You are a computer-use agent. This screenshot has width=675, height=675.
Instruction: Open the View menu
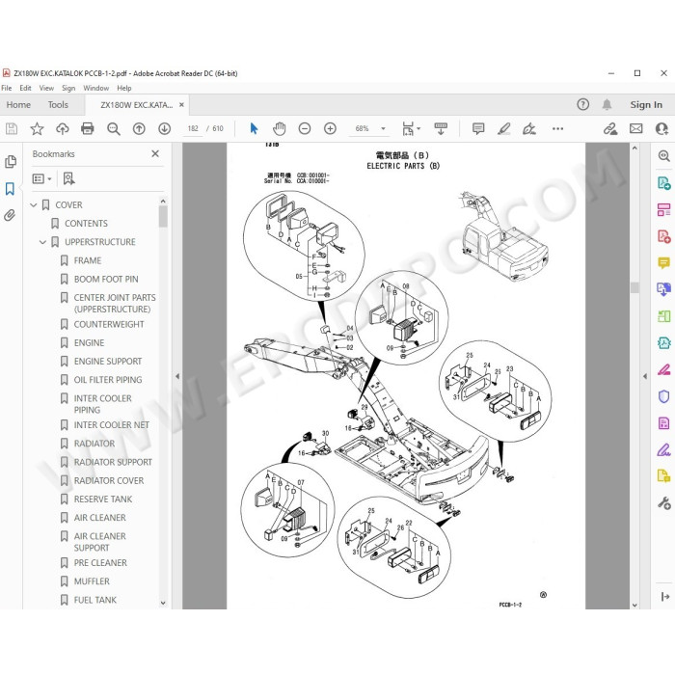pyautogui.click(x=46, y=88)
